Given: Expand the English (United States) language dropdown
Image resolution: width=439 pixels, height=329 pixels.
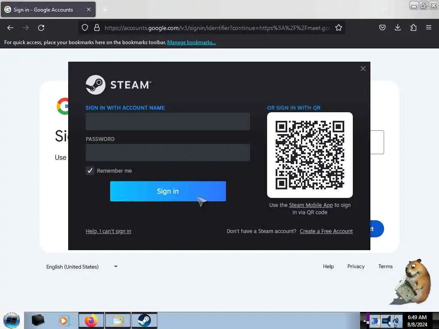Looking at the screenshot, I should pyautogui.click(x=82, y=266).
